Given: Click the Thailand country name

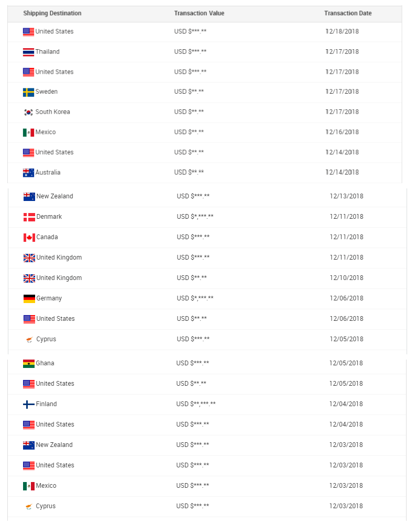Looking at the screenshot, I should click(x=48, y=52).
